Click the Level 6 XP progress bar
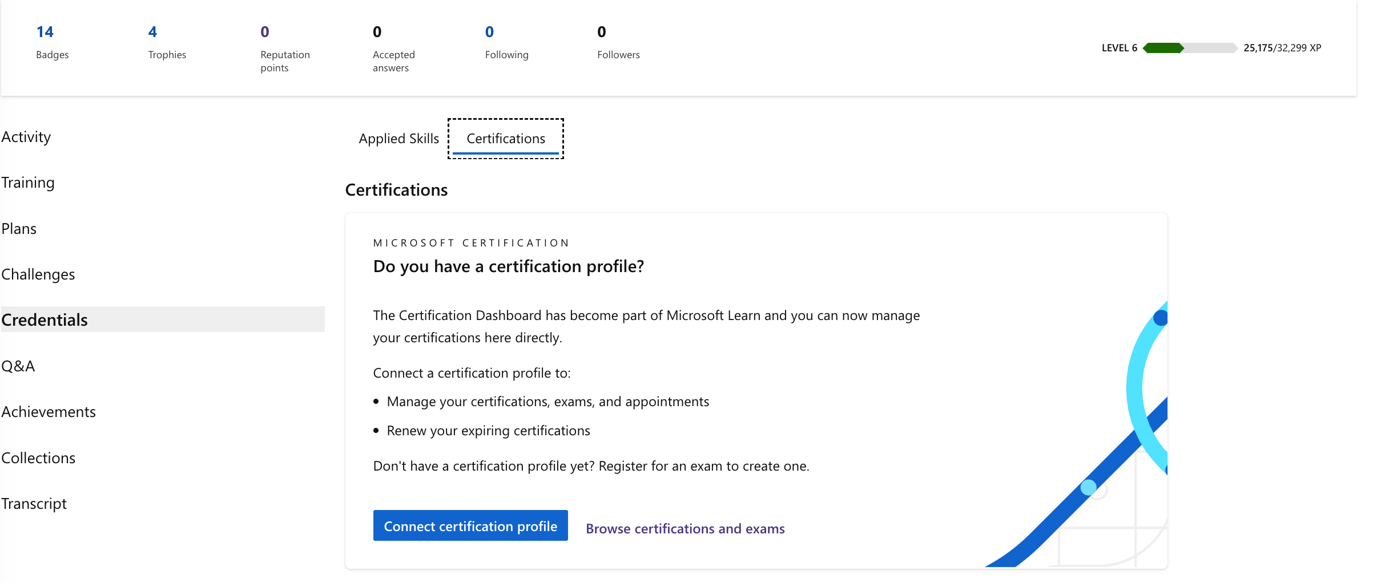This screenshot has height=583, width=1377. point(1190,48)
